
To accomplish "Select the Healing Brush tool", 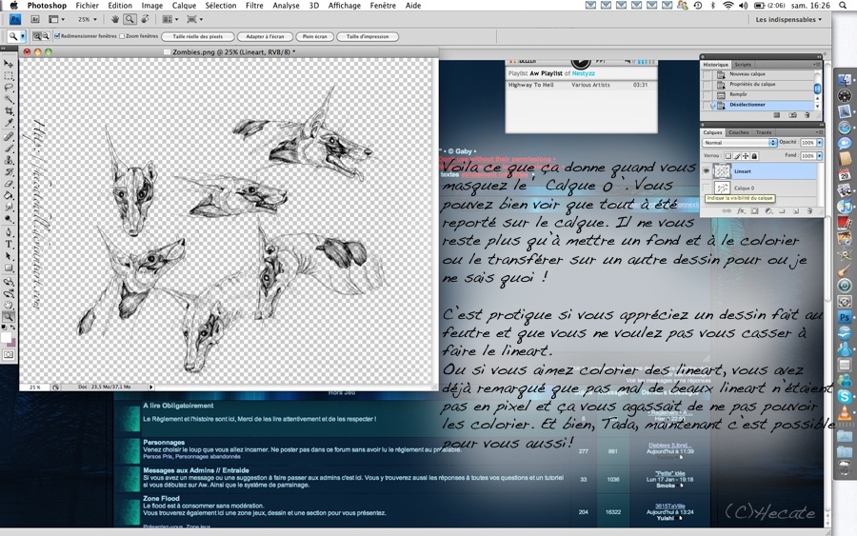I will pyautogui.click(x=9, y=137).
